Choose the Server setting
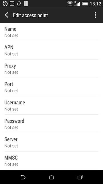The image size is (103, 184). (51, 142)
